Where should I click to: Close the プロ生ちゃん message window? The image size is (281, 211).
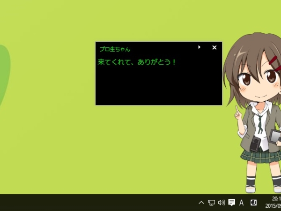coord(214,47)
